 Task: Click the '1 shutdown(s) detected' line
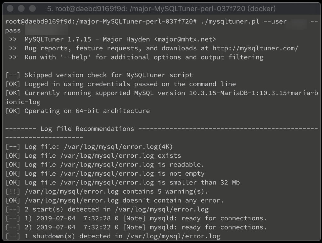click(113, 236)
